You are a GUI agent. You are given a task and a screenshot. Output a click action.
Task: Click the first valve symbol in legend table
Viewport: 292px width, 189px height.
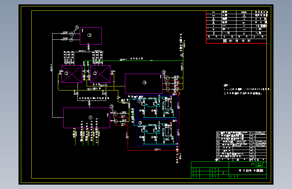pyautogui.click(x=214, y=12)
